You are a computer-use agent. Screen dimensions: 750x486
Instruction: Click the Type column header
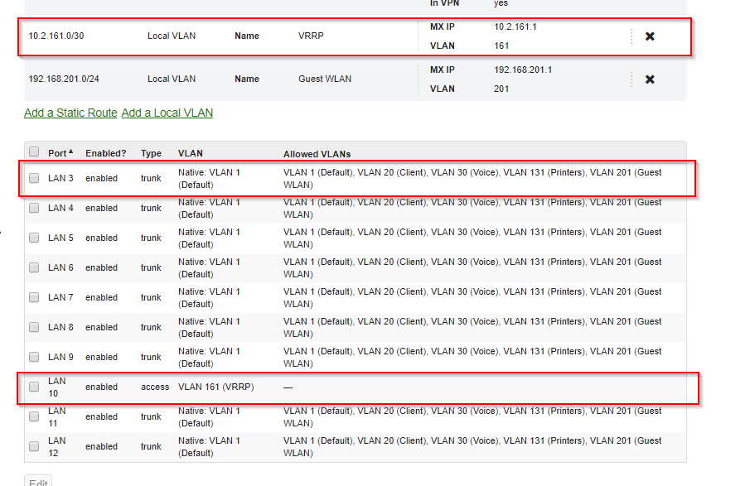(151, 152)
